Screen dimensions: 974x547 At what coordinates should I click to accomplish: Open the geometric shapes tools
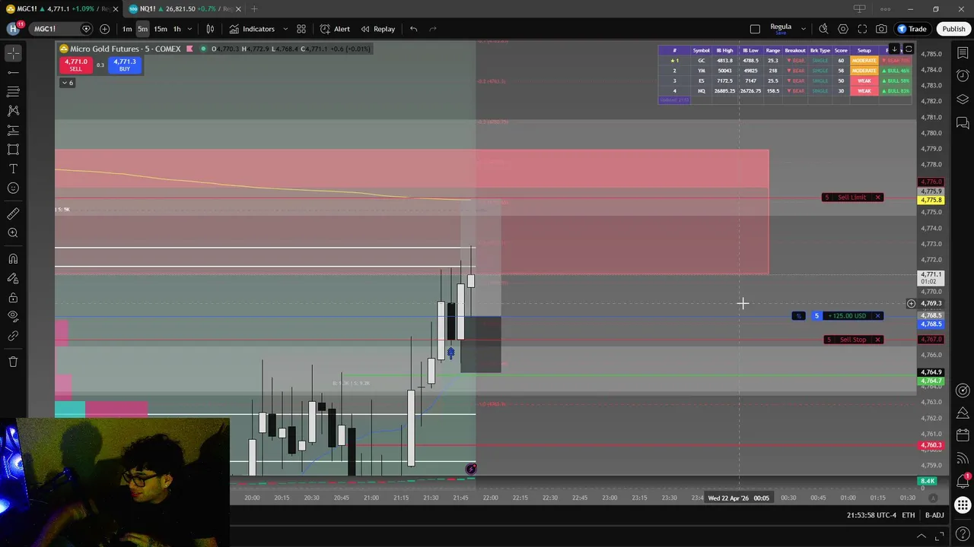click(x=13, y=150)
